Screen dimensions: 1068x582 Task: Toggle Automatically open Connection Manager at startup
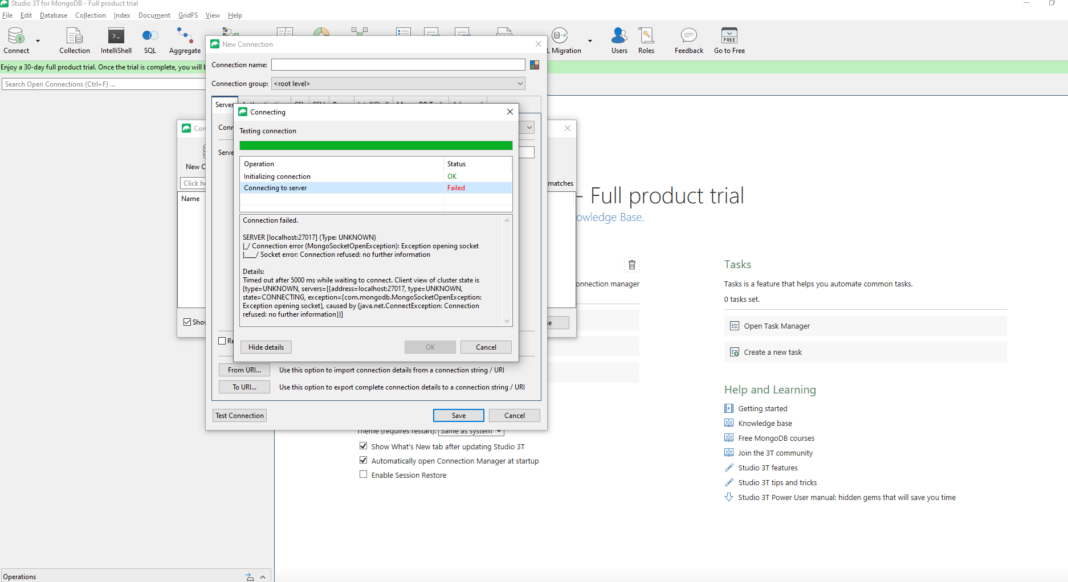click(363, 461)
